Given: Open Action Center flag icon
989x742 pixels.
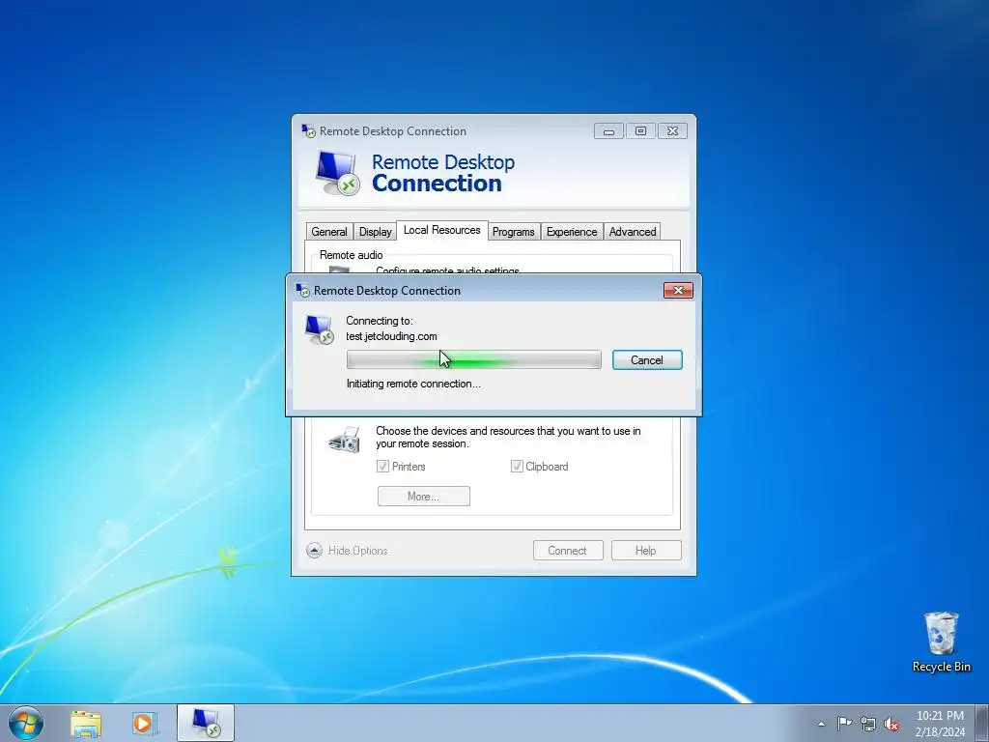Looking at the screenshot, I should tap(844, 723).
